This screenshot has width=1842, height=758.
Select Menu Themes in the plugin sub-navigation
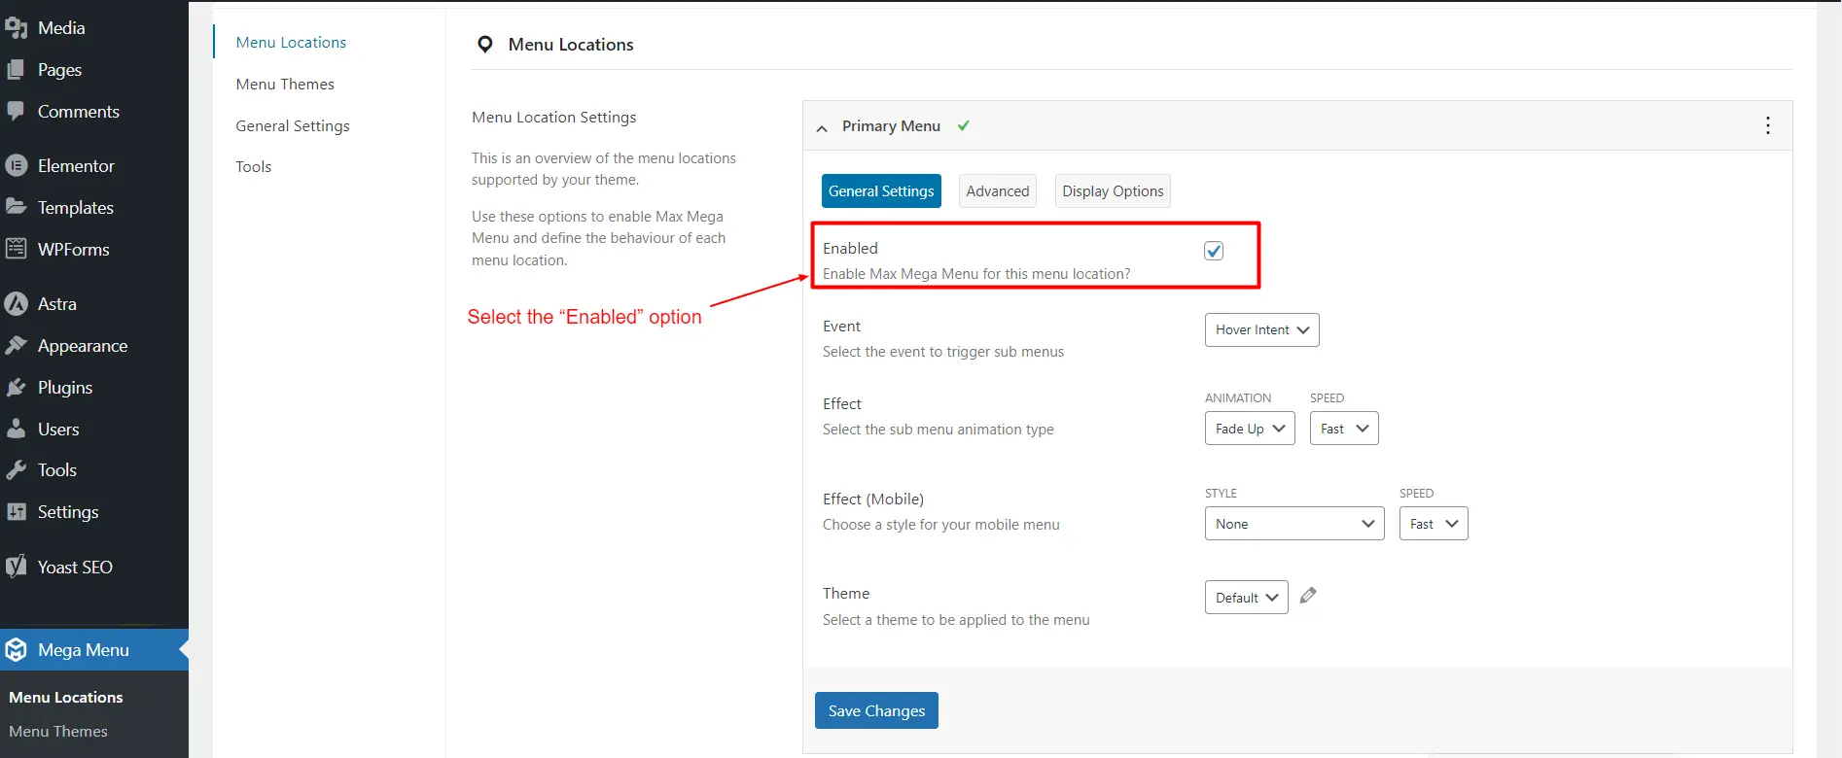point(285,85)
